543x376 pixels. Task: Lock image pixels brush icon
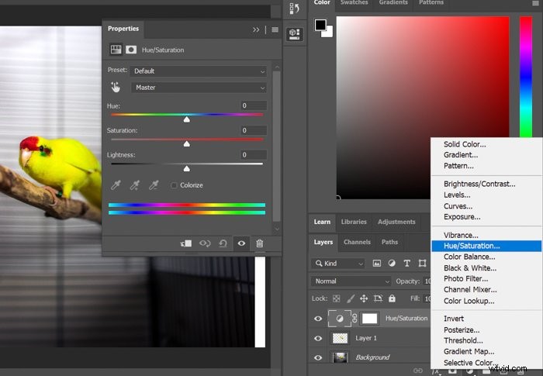(x=351, y=298)
